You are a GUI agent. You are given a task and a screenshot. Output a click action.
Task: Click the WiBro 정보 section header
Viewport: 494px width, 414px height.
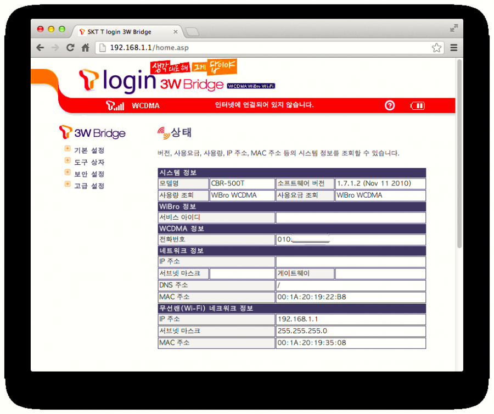292,206
